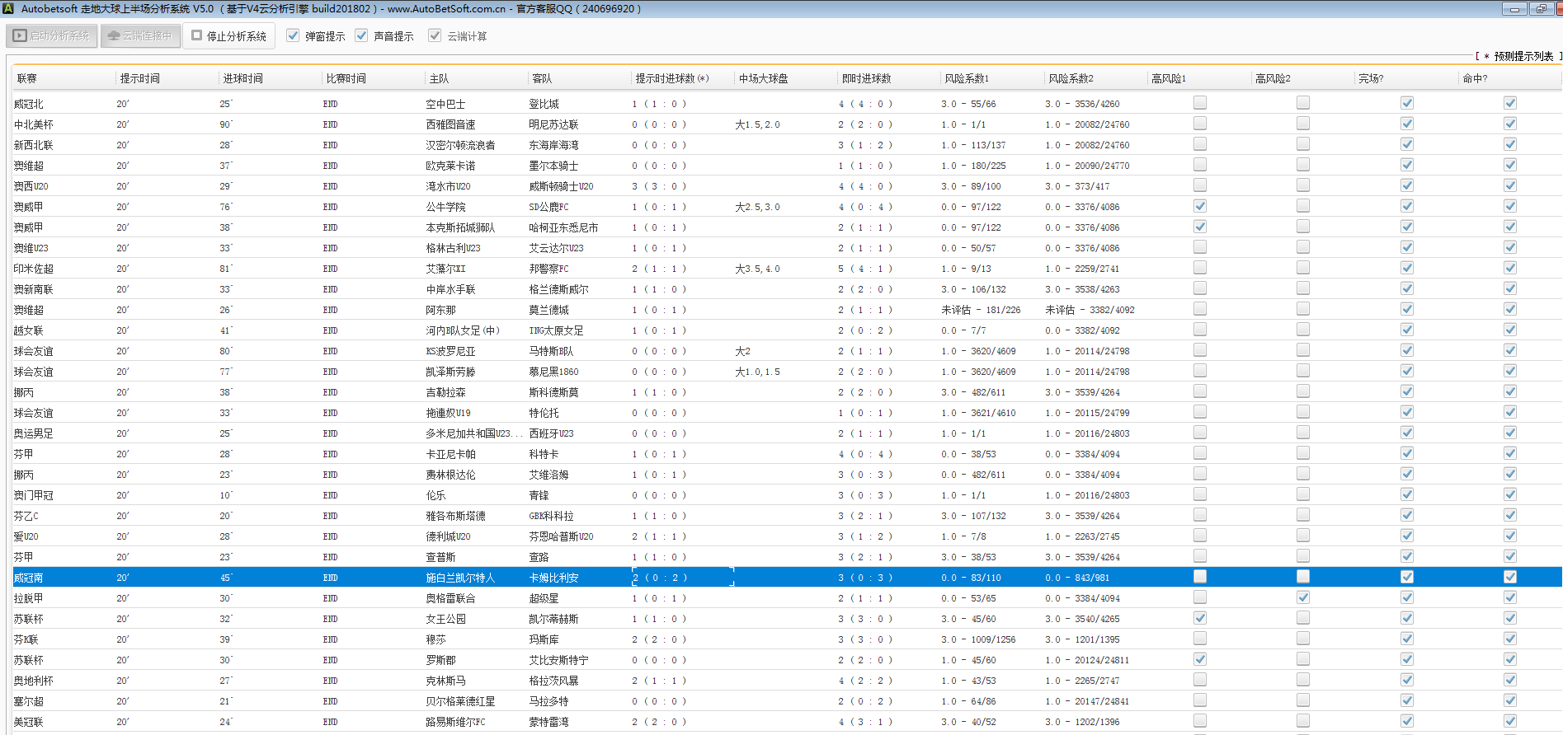Toggle the 云端计算 checkbox
The width and height of the screenshot is (1563, 735).
[x=435, y=35]
